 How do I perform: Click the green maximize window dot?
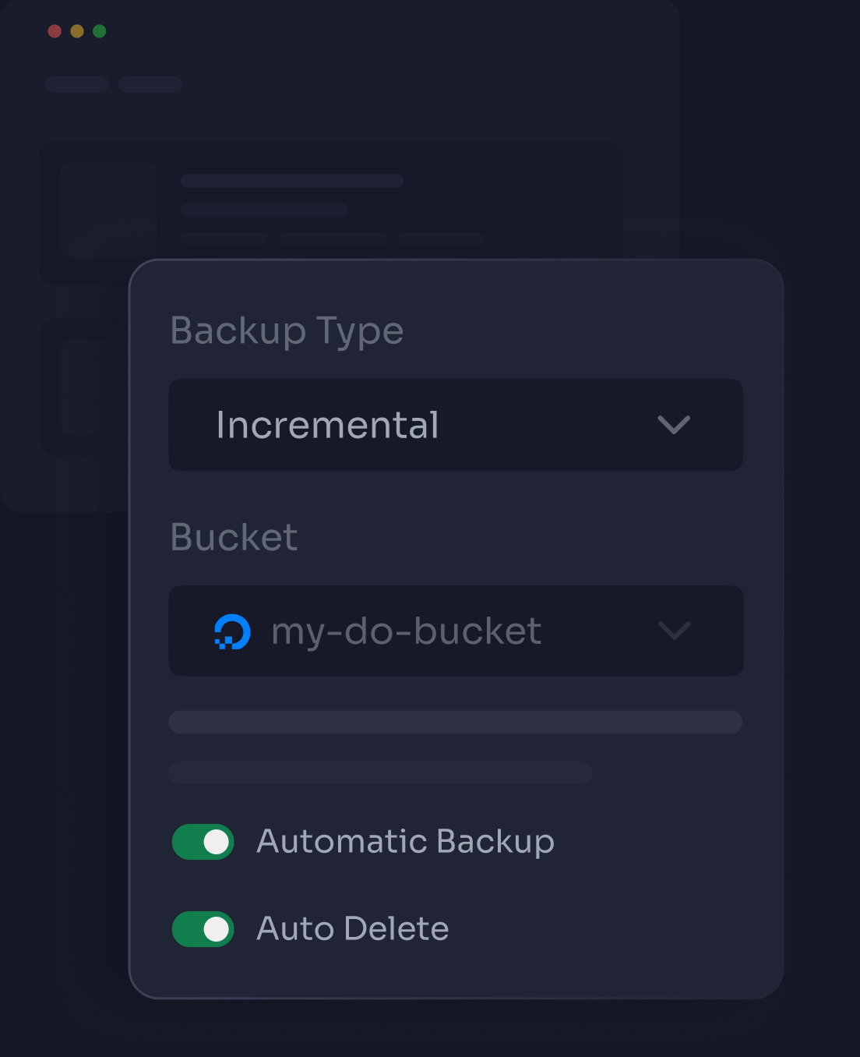100,31
